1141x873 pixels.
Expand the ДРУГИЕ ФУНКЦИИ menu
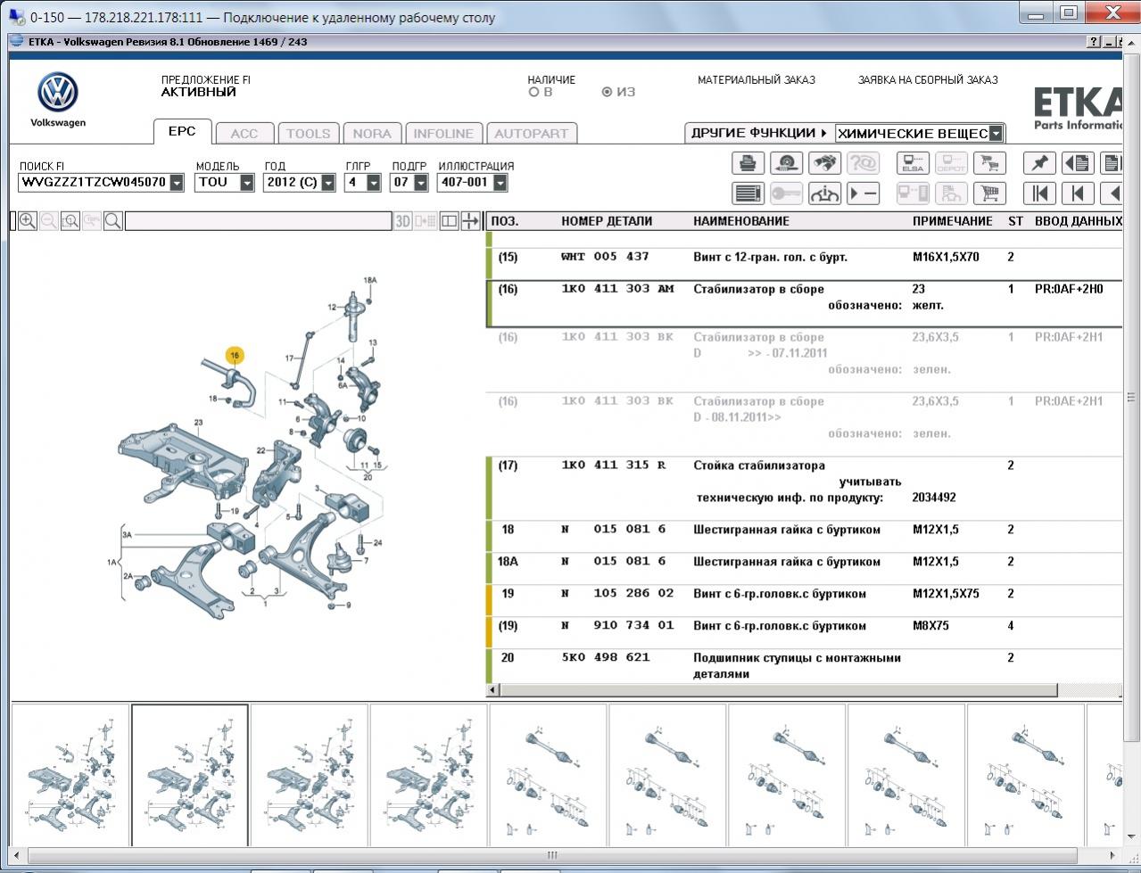758,133
